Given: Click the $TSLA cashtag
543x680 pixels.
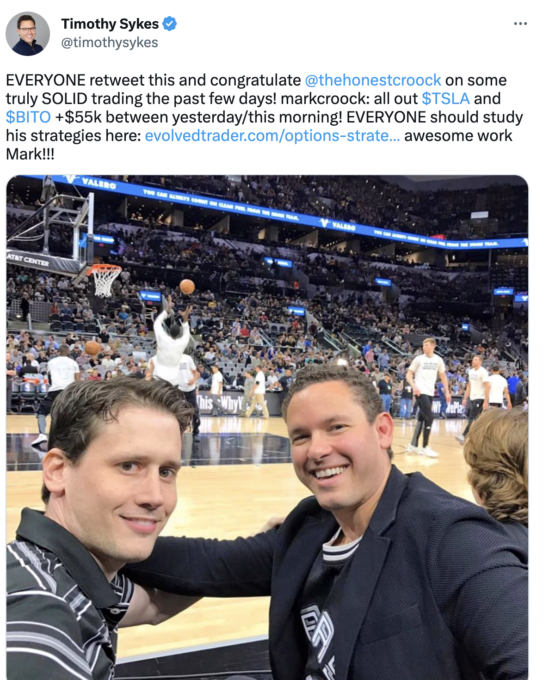Looking at the screenshot, I should 446,98.
